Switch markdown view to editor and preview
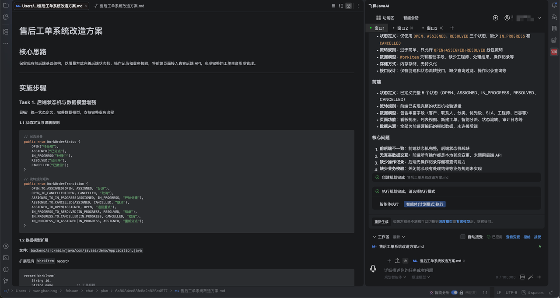 (x=341, y=6)
